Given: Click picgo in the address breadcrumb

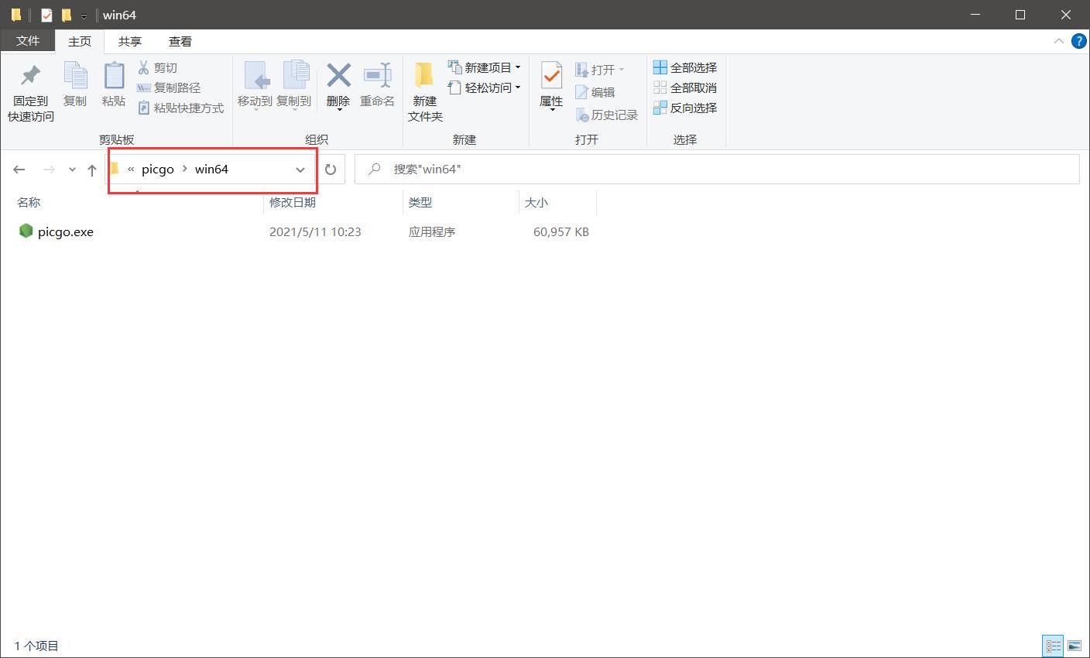Looking at the screenshot, I should coord(158,170).
